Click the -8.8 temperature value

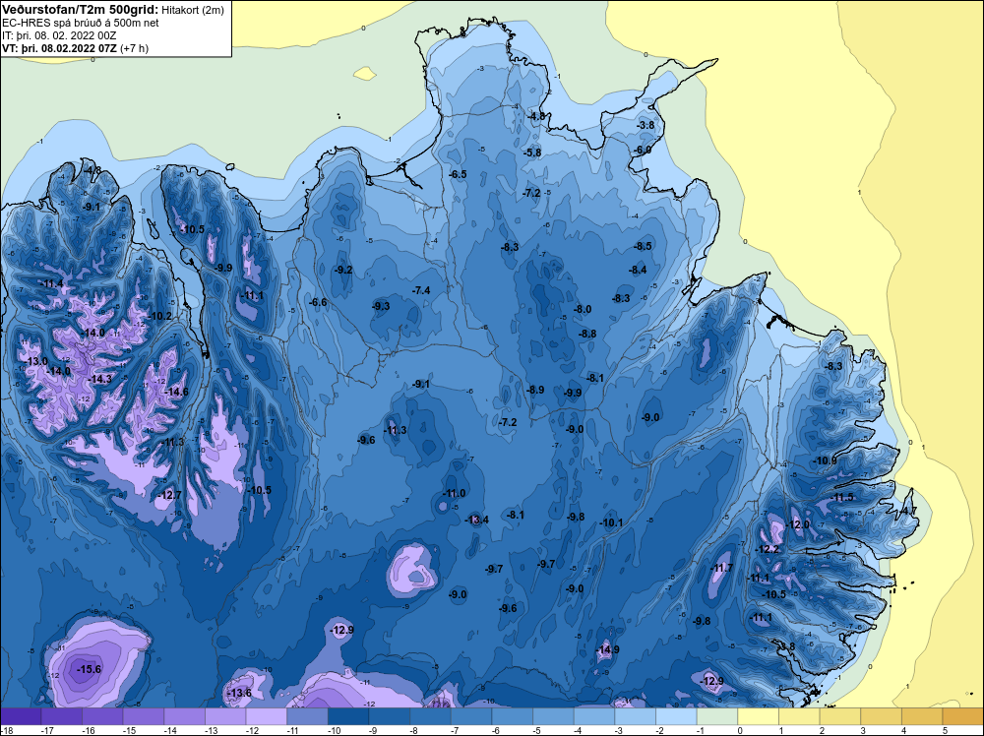[587, 334]
